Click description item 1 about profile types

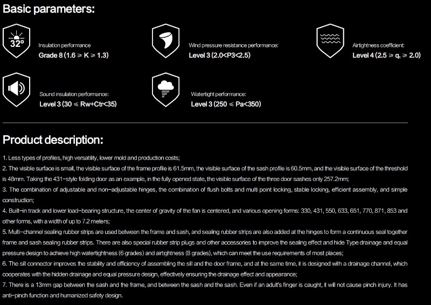tap(91, 158)
